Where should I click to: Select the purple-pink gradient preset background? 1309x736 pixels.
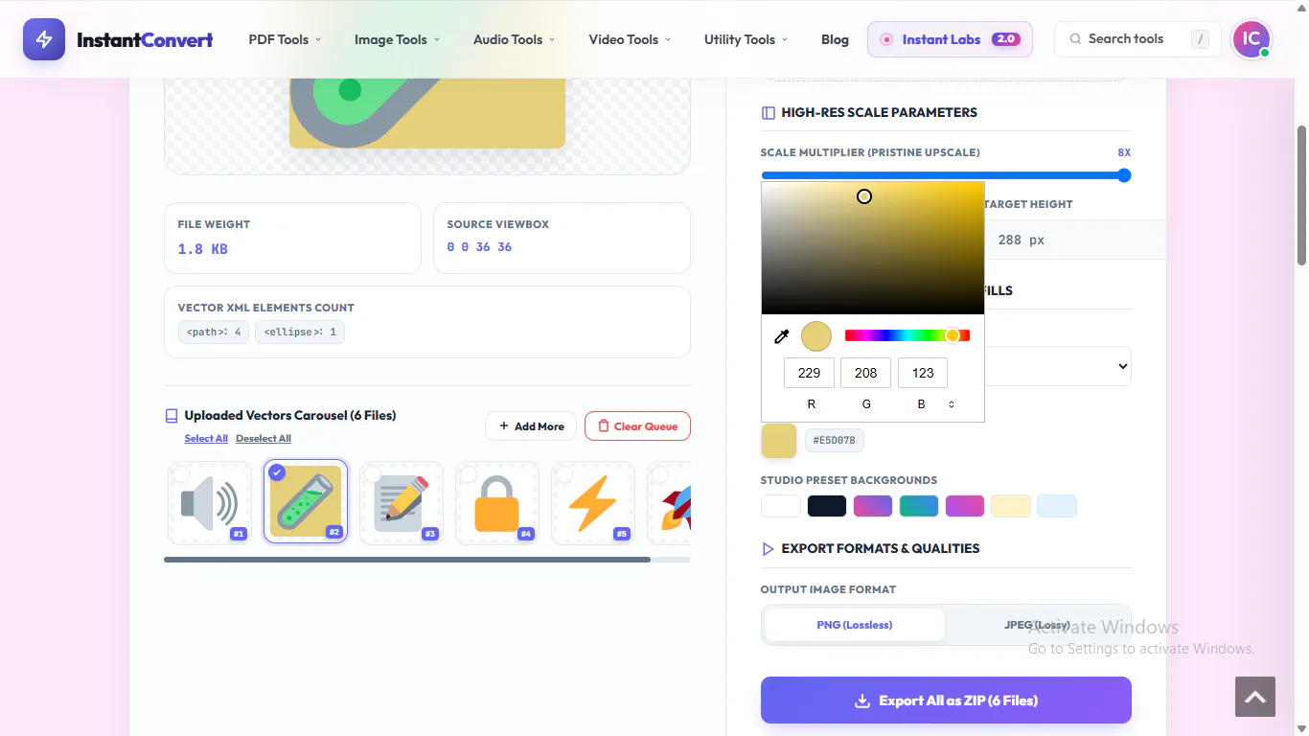pyautogui.click(x=872, y=506)
